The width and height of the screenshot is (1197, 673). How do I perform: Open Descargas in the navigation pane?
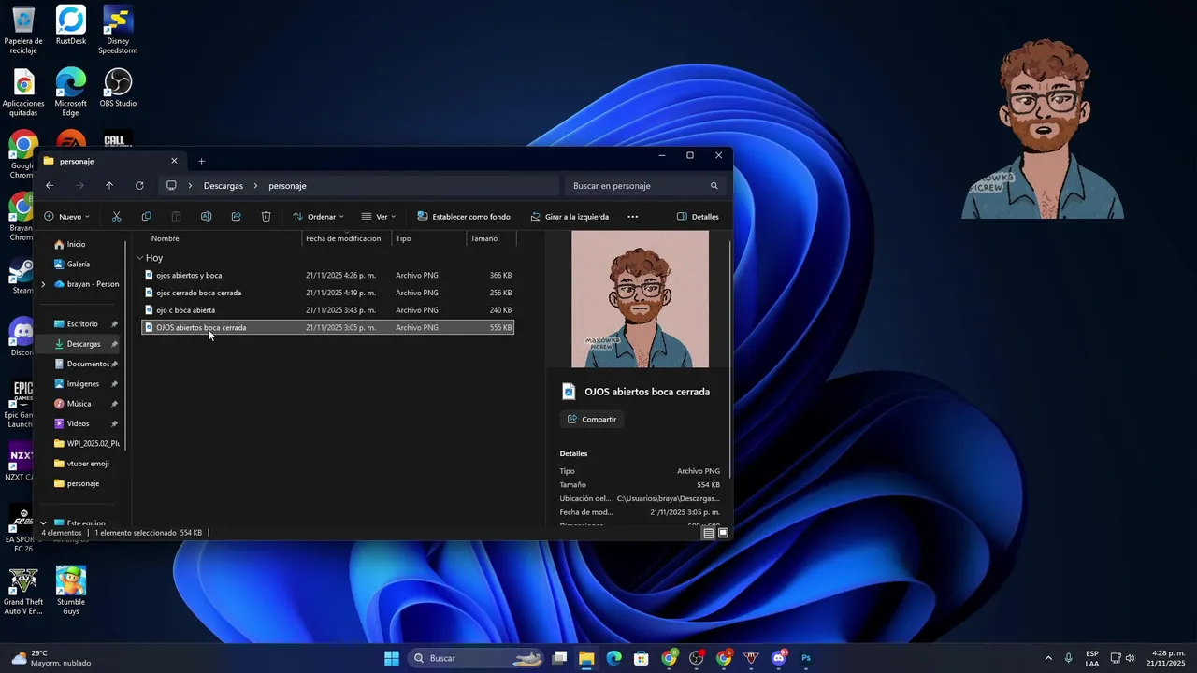[x=83, y=343]
